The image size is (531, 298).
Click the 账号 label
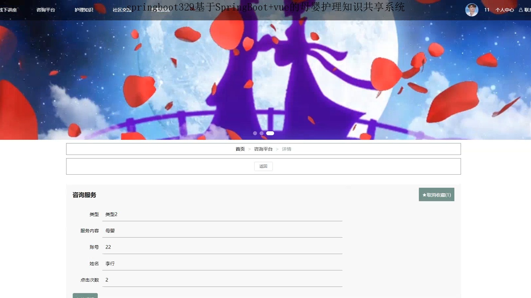[x=94, y=247]
